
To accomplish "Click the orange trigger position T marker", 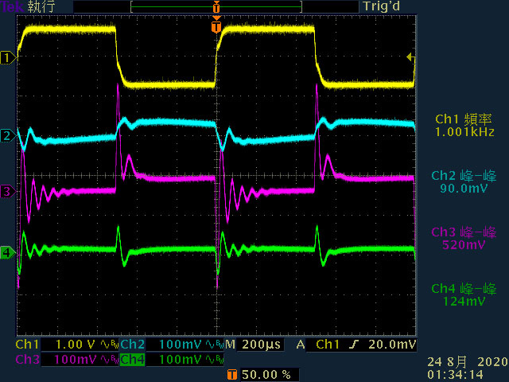I will [x=216, y=26].
